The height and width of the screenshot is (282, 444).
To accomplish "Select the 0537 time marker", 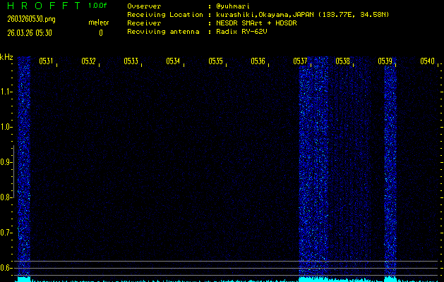I will (x=300, y=61).
